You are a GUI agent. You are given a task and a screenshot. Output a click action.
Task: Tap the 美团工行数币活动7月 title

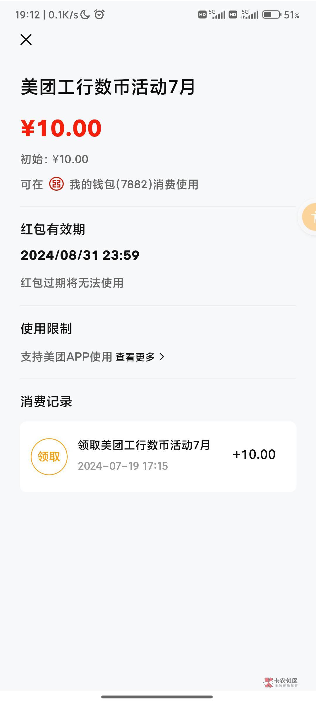[108, 87]
